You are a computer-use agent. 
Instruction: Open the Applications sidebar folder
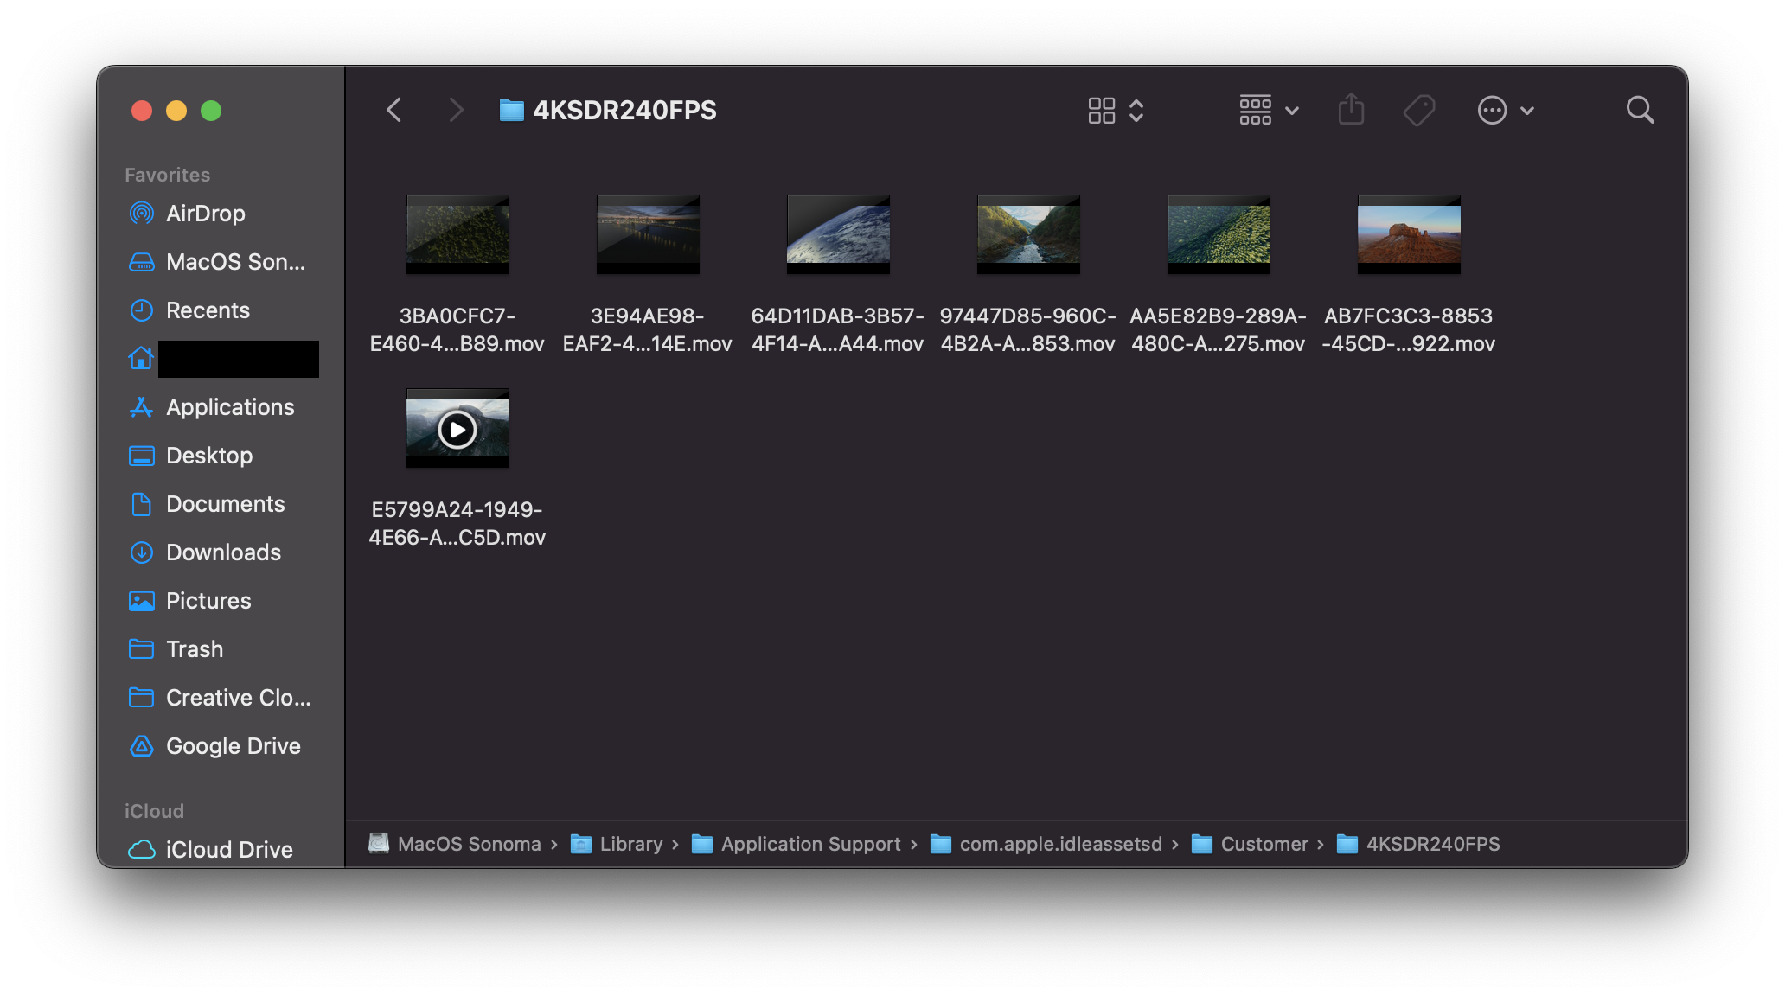click(230, 407)
